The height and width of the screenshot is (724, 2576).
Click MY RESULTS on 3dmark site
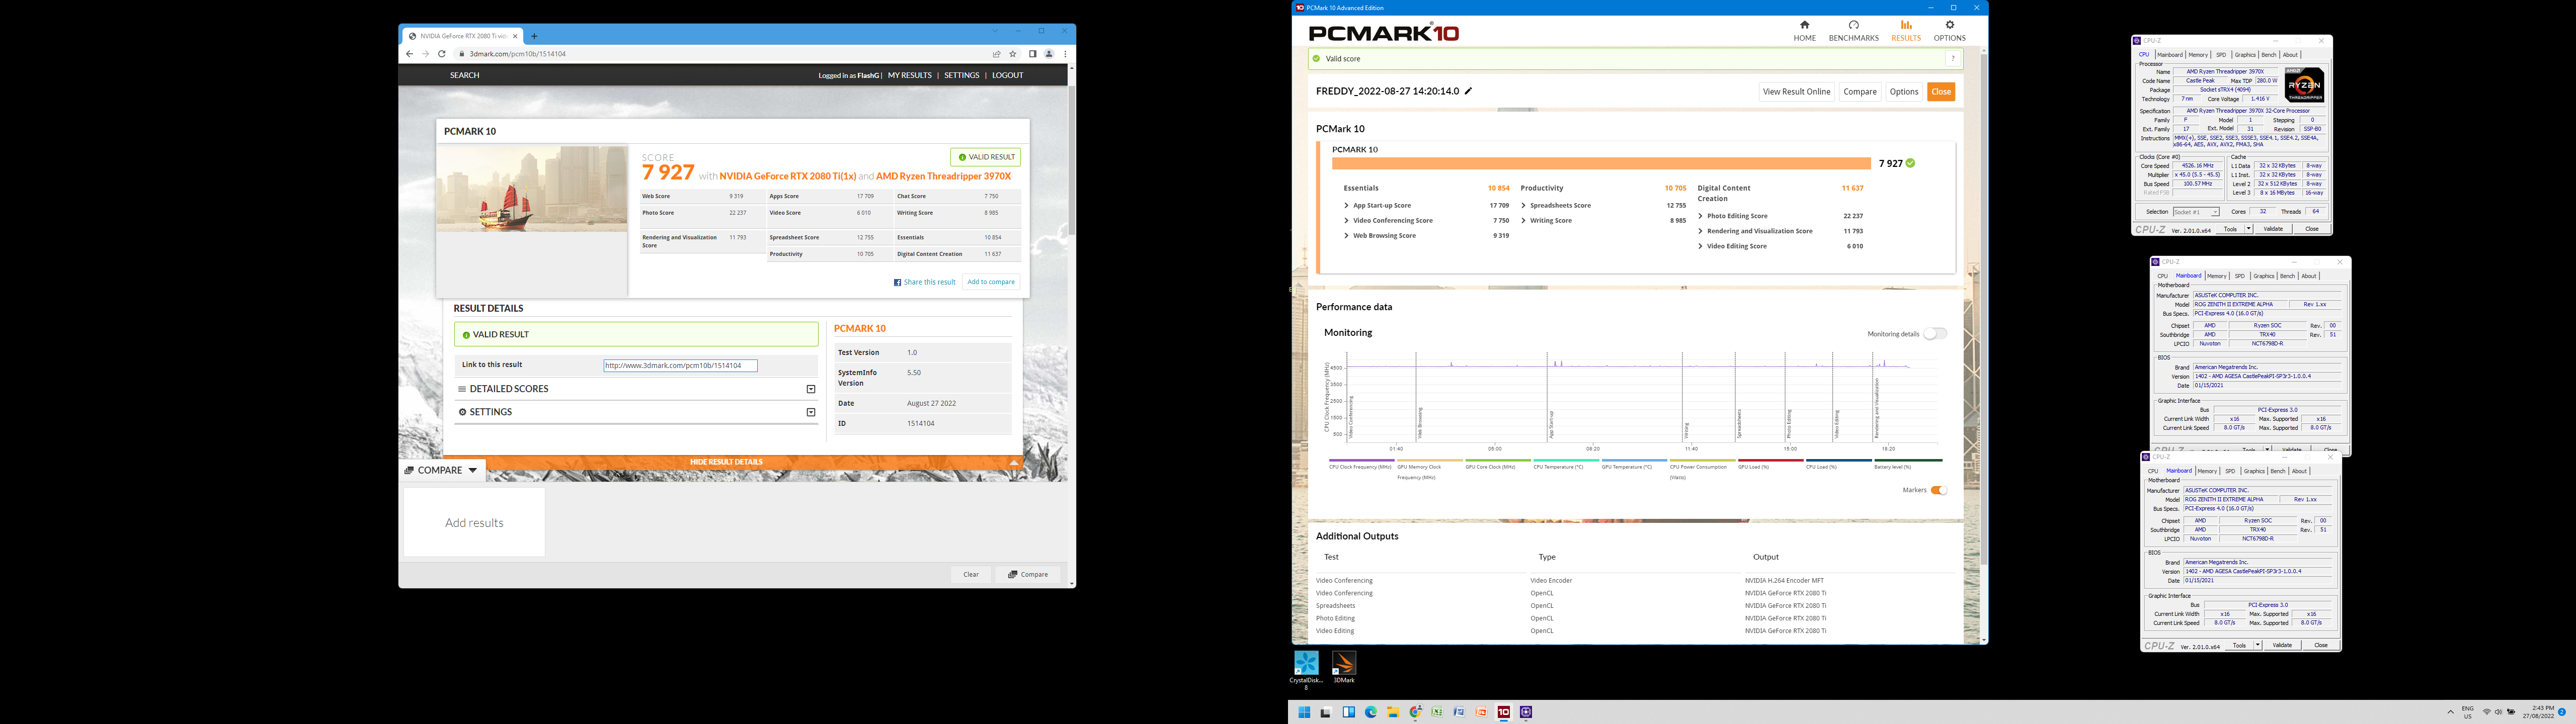[909, 75]
